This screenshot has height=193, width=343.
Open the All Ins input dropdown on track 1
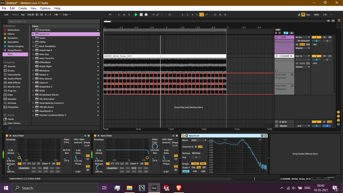point(302,37)
